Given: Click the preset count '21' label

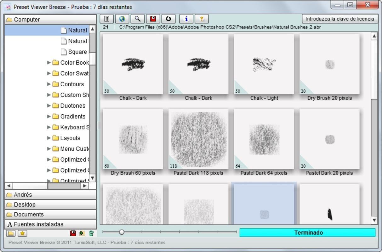Looking at the screenshot, I should click(x=105, y=27).
